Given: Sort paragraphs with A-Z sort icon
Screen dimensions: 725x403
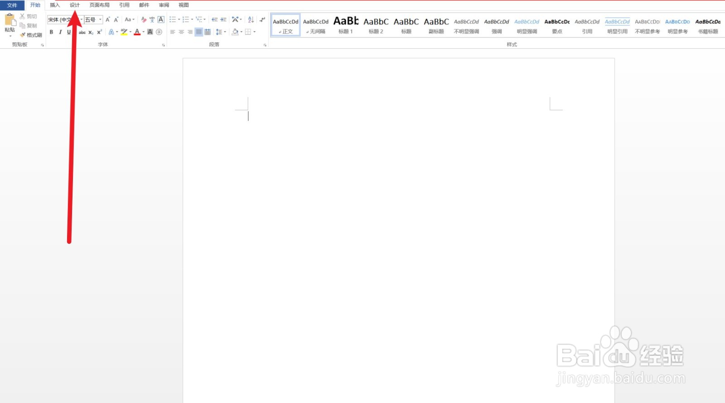Looking at the screenshot, I should (x=251, y=19).
